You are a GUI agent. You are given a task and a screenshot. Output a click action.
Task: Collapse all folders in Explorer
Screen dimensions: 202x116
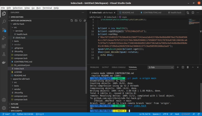pyautogui.click(x=85, y=21)
